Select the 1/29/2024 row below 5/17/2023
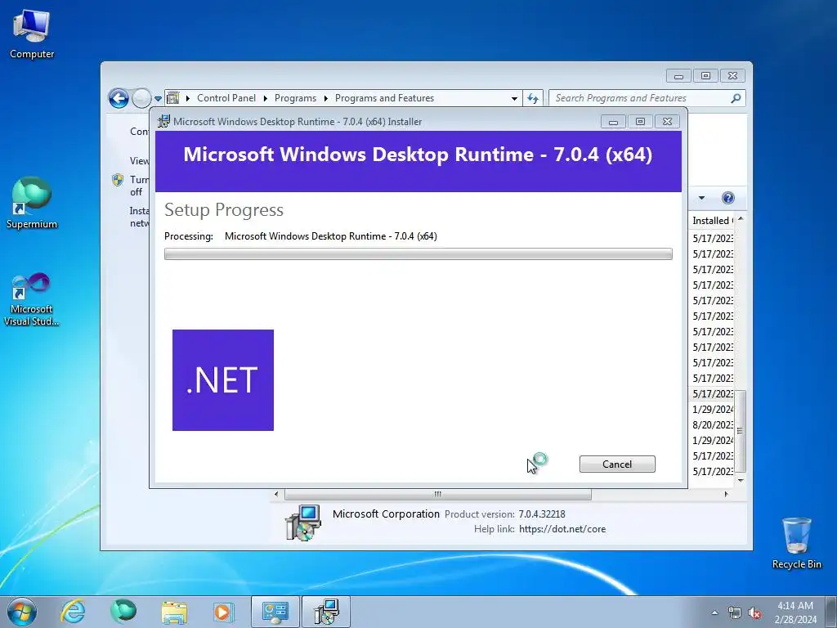 pos(713,410)
